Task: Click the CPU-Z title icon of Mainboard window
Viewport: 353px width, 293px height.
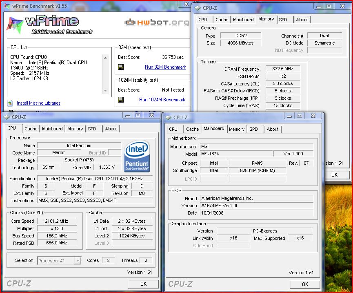Action: click(x=168, y=118)
